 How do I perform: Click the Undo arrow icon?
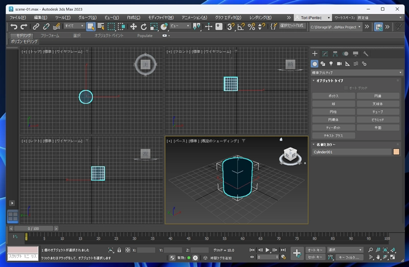click(14, 27)
